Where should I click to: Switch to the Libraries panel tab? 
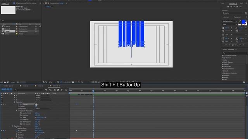[x=226, y=17]
